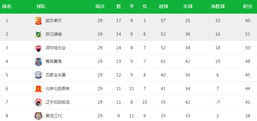Click the 黑龙江FC team name
This screenshot has height=121, width=257.
click(x=54, y=116)
